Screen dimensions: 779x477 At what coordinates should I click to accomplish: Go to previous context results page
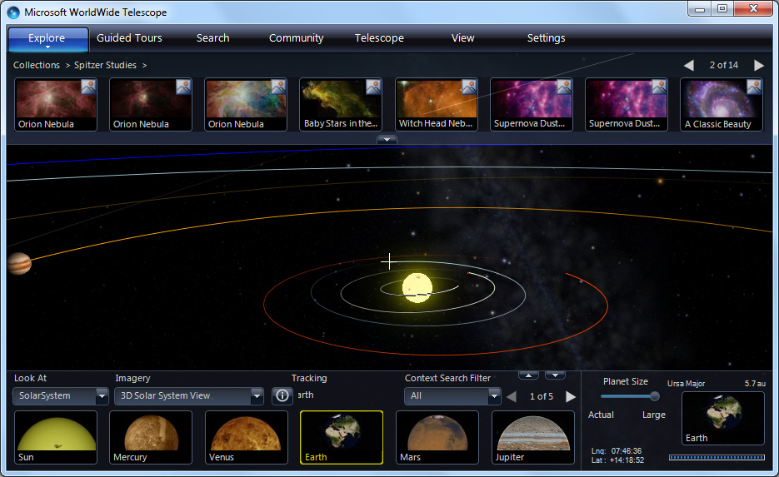tap(512, 396)
